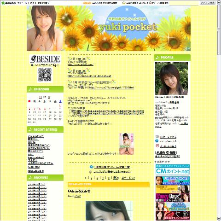Click the red gift present icon
Screen dimensions: 221x221
coord(157,146)
